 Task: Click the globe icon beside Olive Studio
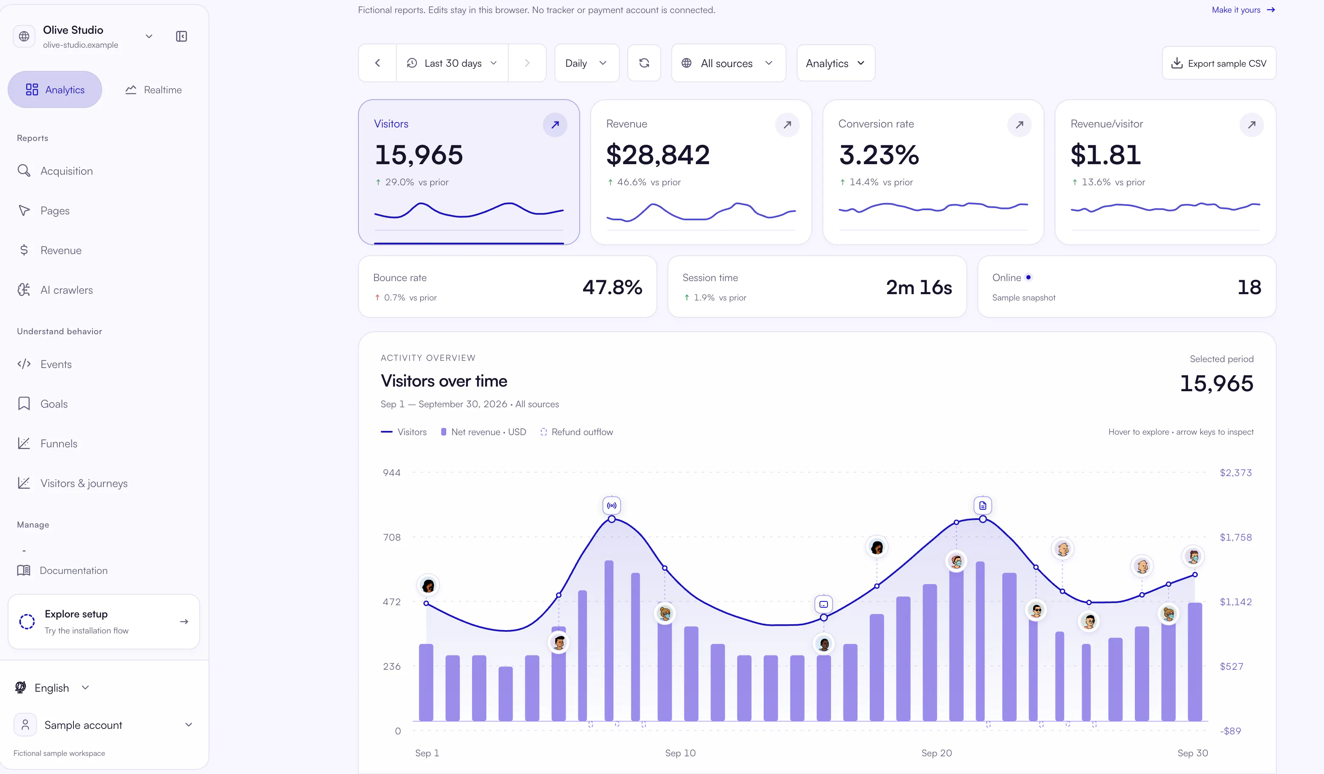pyautogui.click(x=24, y=36)
